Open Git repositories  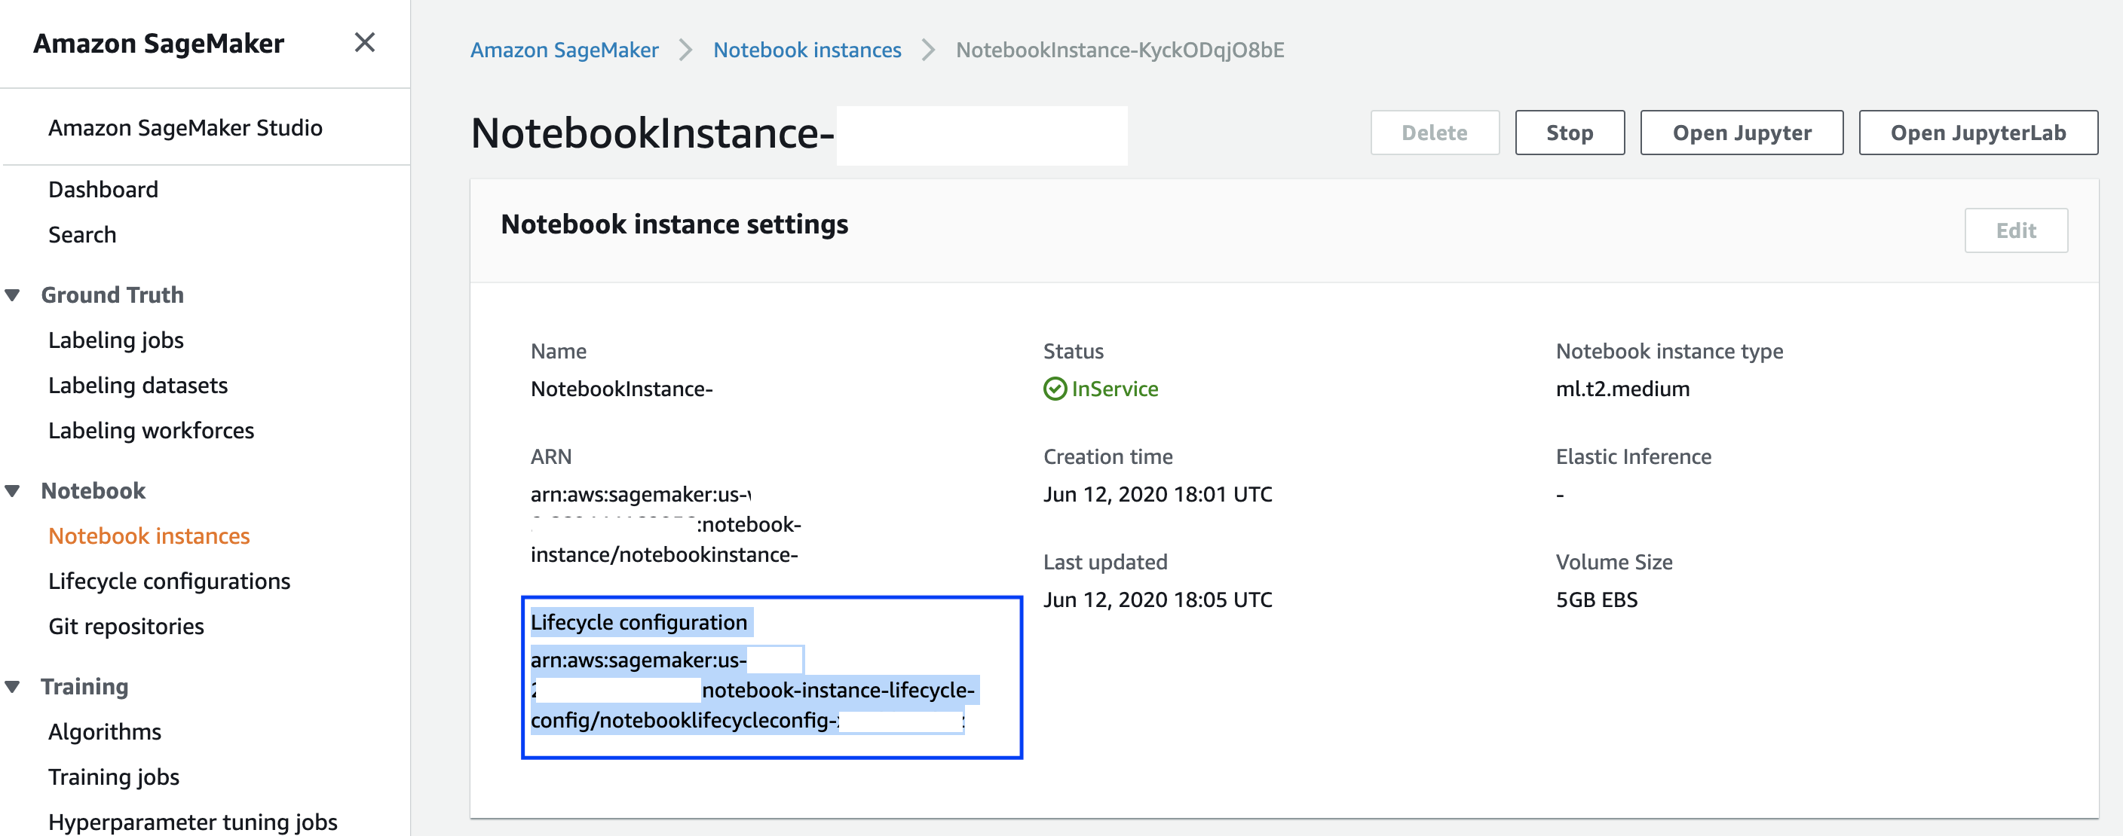click(126, 627)
